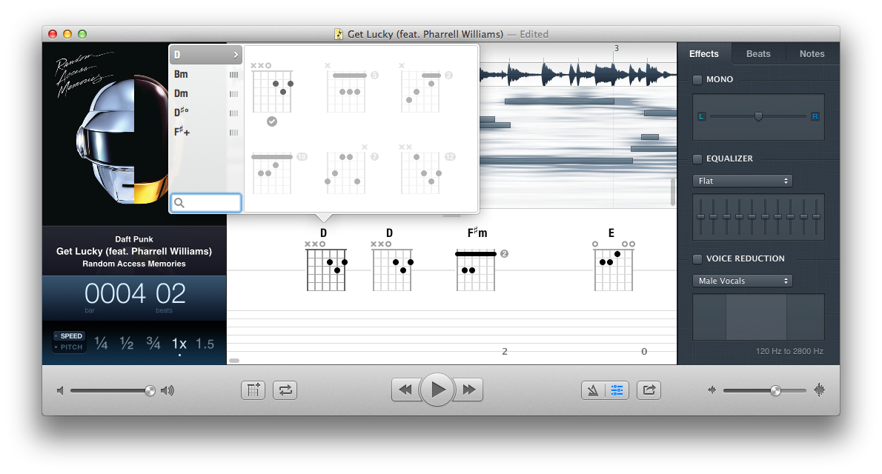Click the "120 Hz to 2800 Hz" label
The width and height of the screenshot is (882, 474).
789,351
